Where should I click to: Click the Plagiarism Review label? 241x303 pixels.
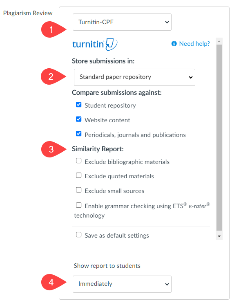pos(28,13)
